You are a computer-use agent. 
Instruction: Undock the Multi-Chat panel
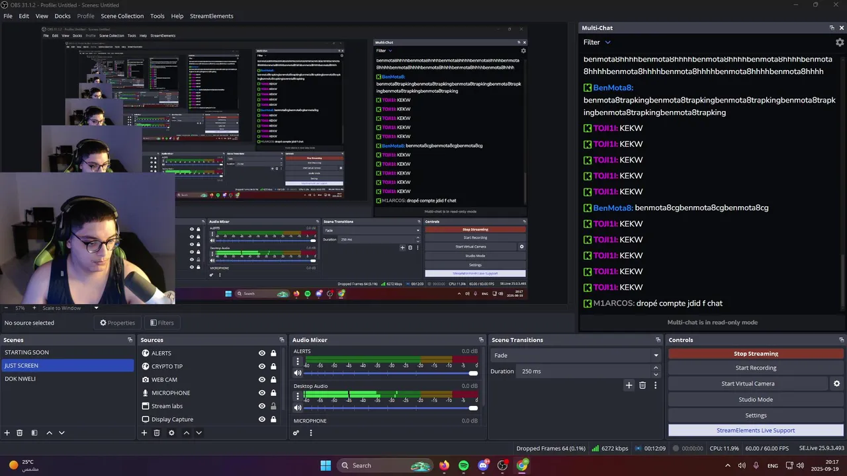[832, 28]
